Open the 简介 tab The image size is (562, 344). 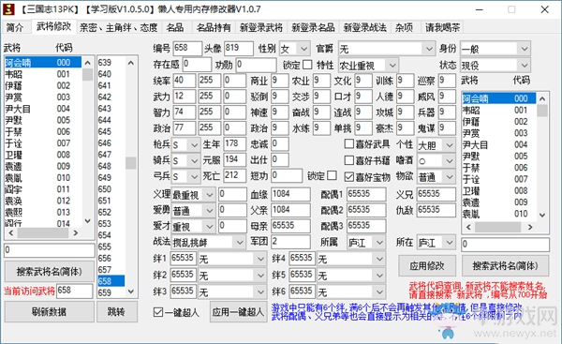click(15, 27)
